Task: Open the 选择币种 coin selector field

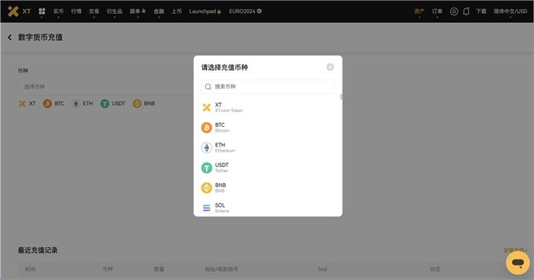Action: (105, 87)
